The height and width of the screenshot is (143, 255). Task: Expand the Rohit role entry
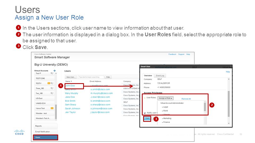(165, 111)
